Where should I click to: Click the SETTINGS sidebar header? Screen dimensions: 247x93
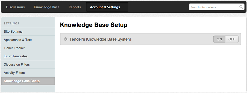12,23
